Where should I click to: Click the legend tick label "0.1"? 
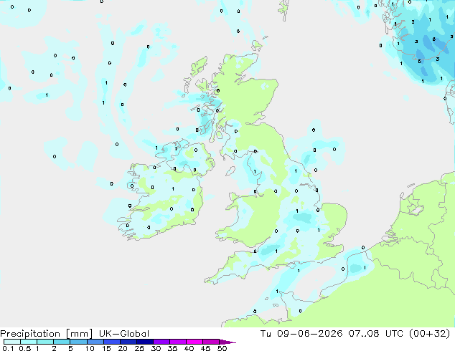8,348
